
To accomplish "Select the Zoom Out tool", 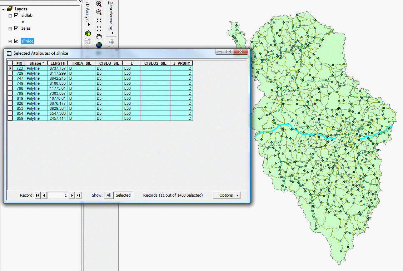I will (99, 12).
